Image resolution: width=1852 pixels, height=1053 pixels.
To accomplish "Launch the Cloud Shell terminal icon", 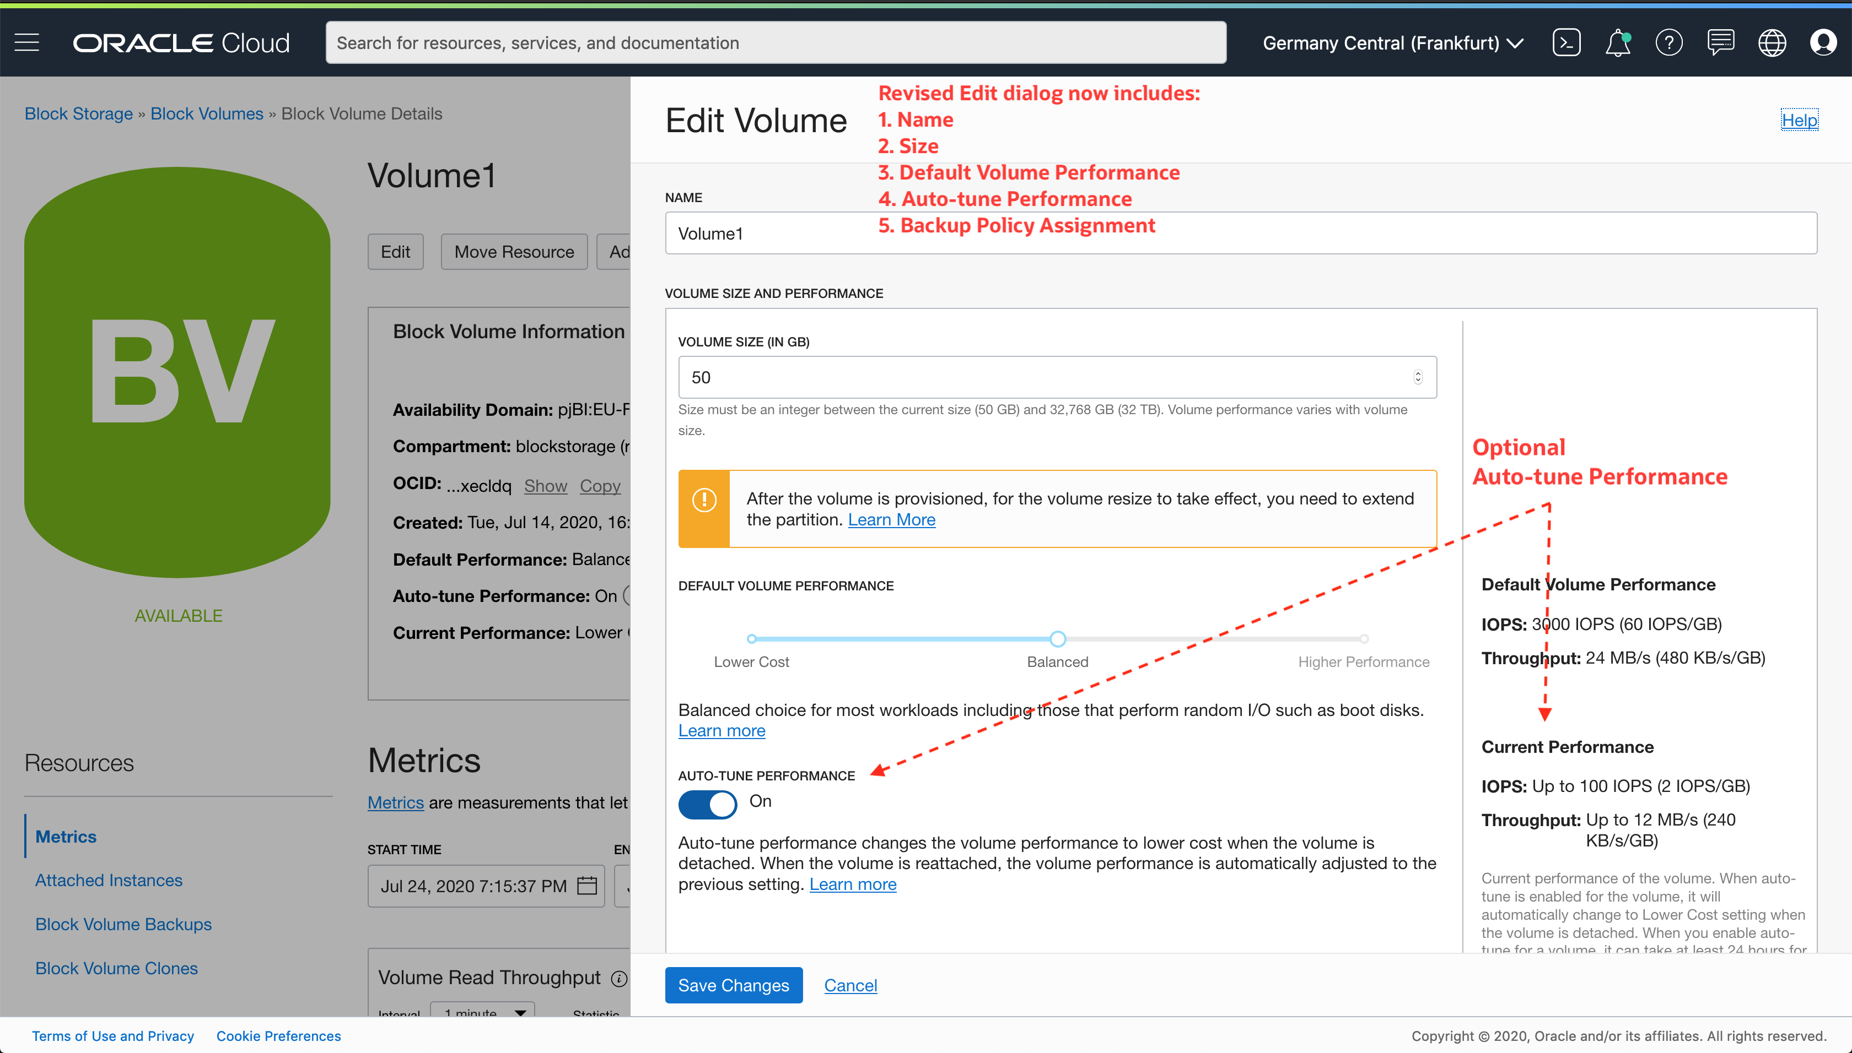I will coord(1566,42).
